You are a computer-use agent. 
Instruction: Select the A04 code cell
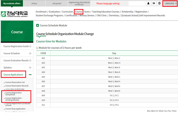[x=43, y=72]
